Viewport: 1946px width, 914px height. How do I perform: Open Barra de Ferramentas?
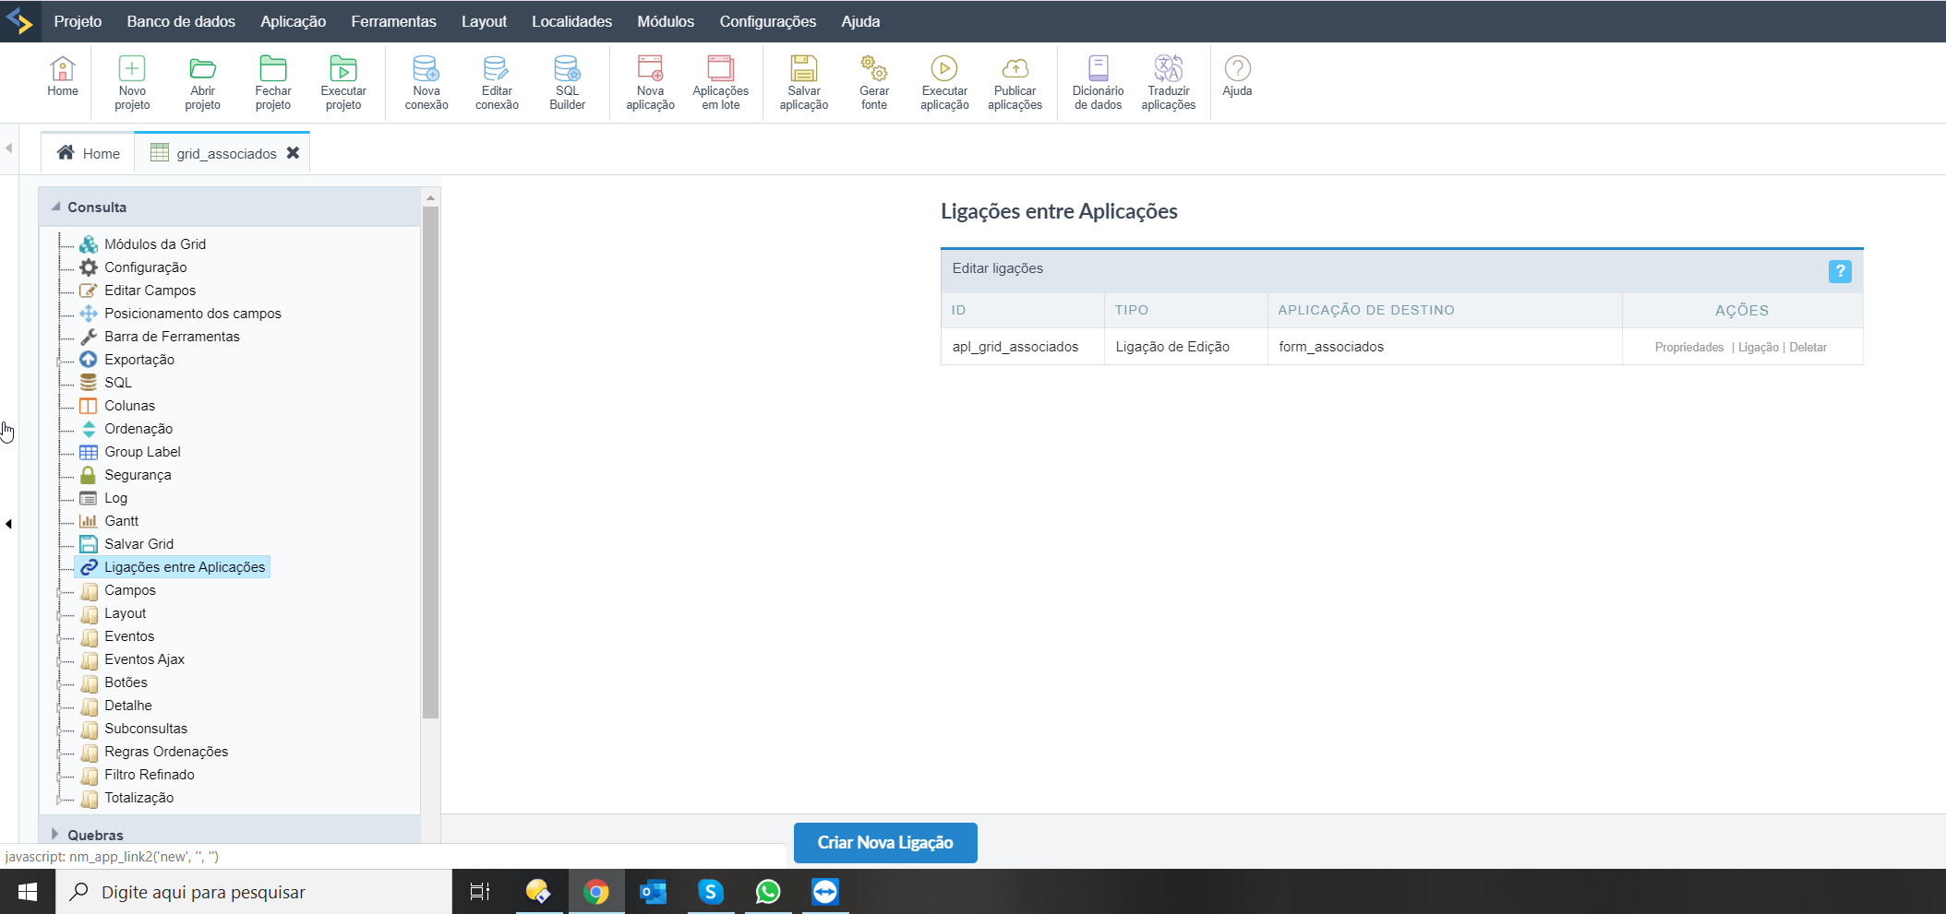[x=172, y=337]
